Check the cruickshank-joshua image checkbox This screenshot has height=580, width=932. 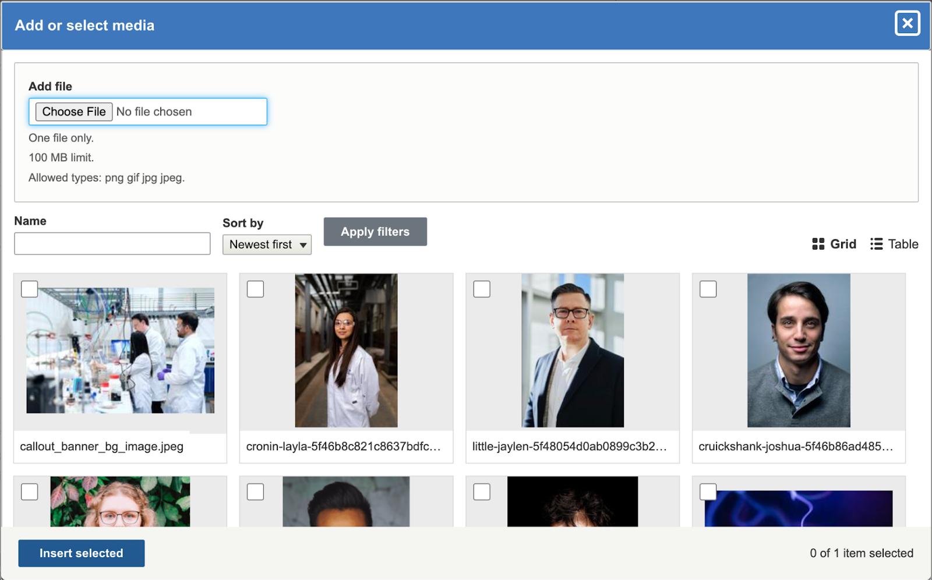click(708, 289)
